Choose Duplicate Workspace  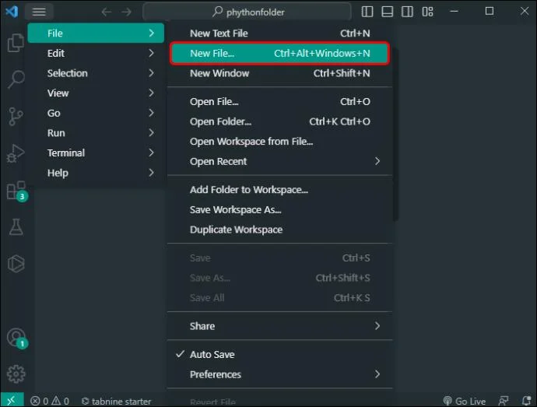pyautogui.click(x=279, y=230)
